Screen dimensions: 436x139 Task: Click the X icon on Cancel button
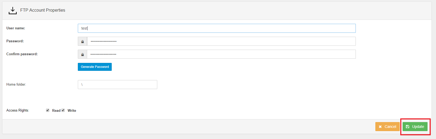(380, 127)
